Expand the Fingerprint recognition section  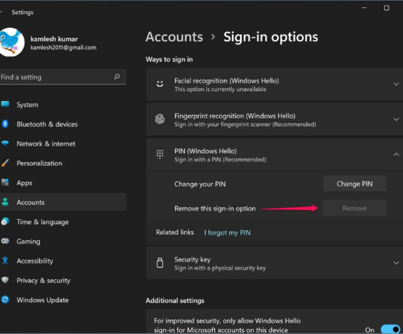(396, 119)
